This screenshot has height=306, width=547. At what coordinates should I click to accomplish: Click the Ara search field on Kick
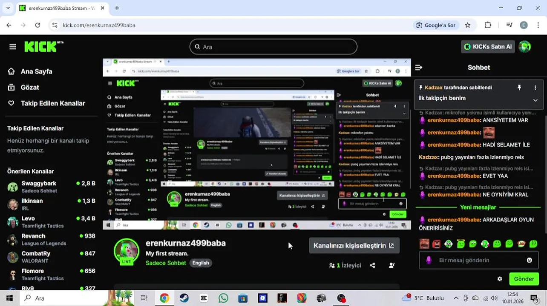point(273,47)
